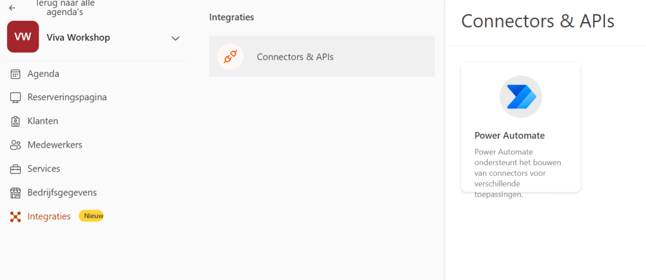Screen dimensions: 646x280
Task: Expand the Viva Workshop dropdown chevron
Action: point(175,38)
